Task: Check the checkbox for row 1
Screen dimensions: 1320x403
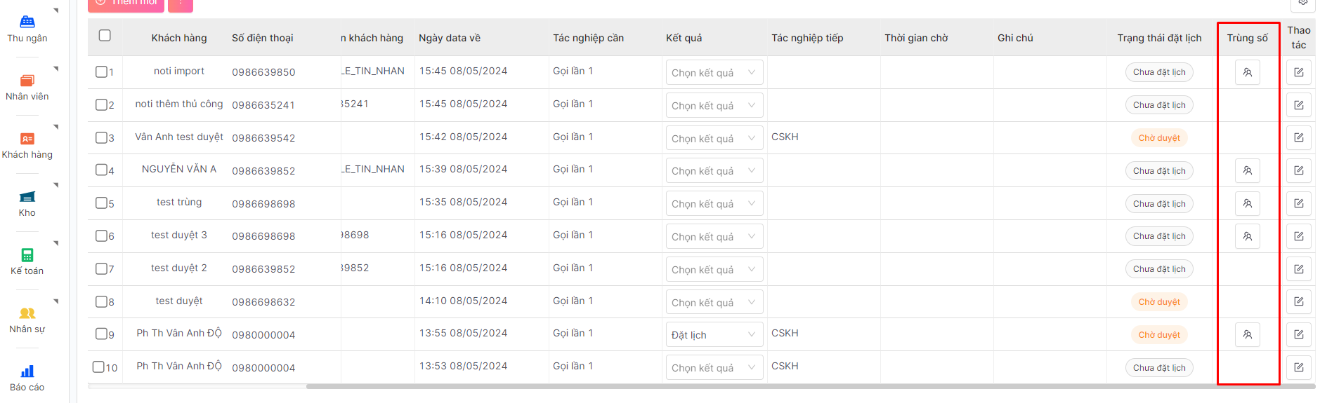Action: [101, 71]
